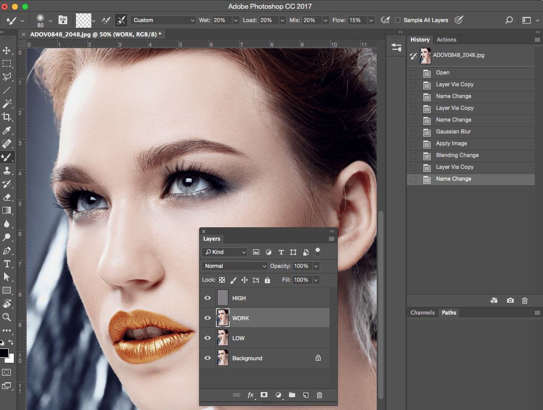Select Gaussian Blur history state
The height and width of the screenshot is (410, 543).
coord(453,132)
